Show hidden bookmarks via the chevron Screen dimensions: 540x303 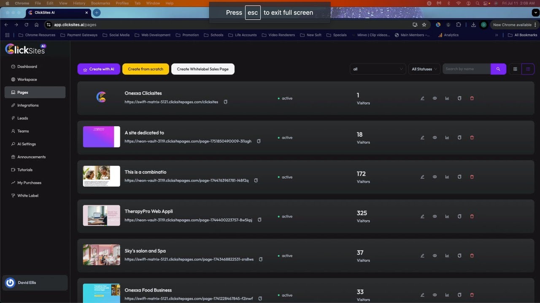[497, 35]
